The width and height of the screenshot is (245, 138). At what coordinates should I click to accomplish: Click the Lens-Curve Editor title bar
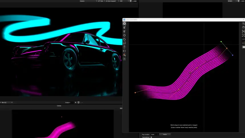[x=183, y=20]
